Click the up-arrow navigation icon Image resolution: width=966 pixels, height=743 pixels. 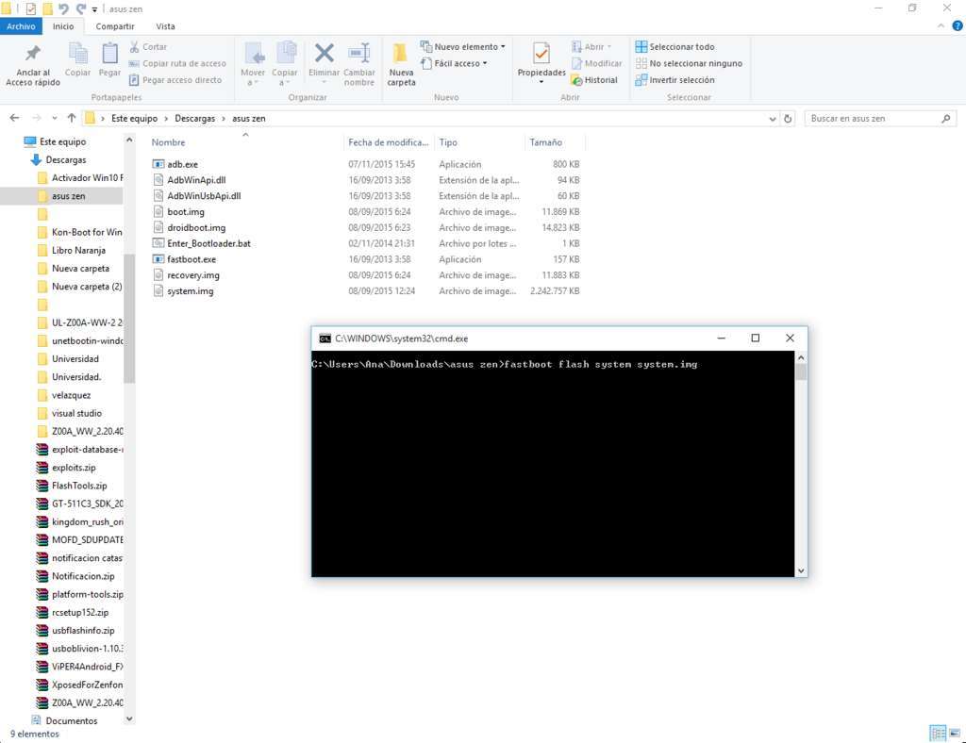click(x=72, y=118)
